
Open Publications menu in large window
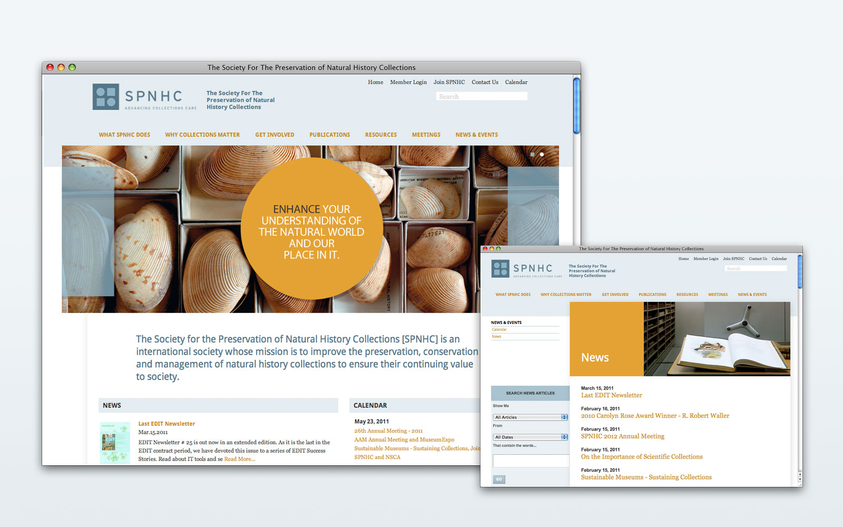pos(330,135)
